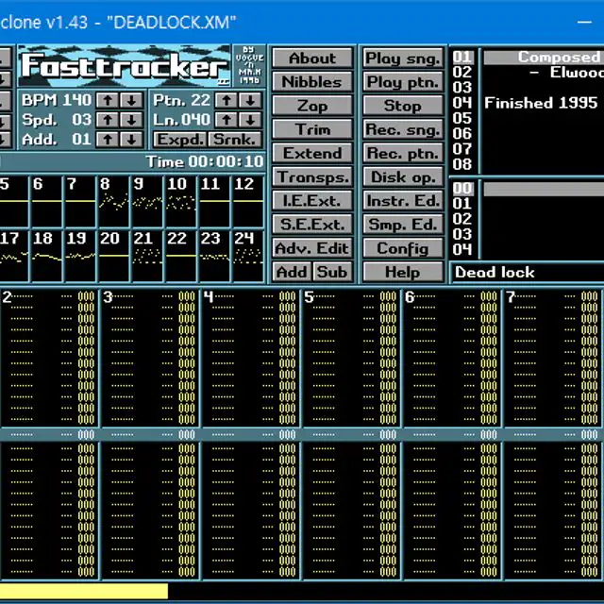Increase pattern length with Ln. up arrow
The image size is (604, 604).
[x=226, y=120]
